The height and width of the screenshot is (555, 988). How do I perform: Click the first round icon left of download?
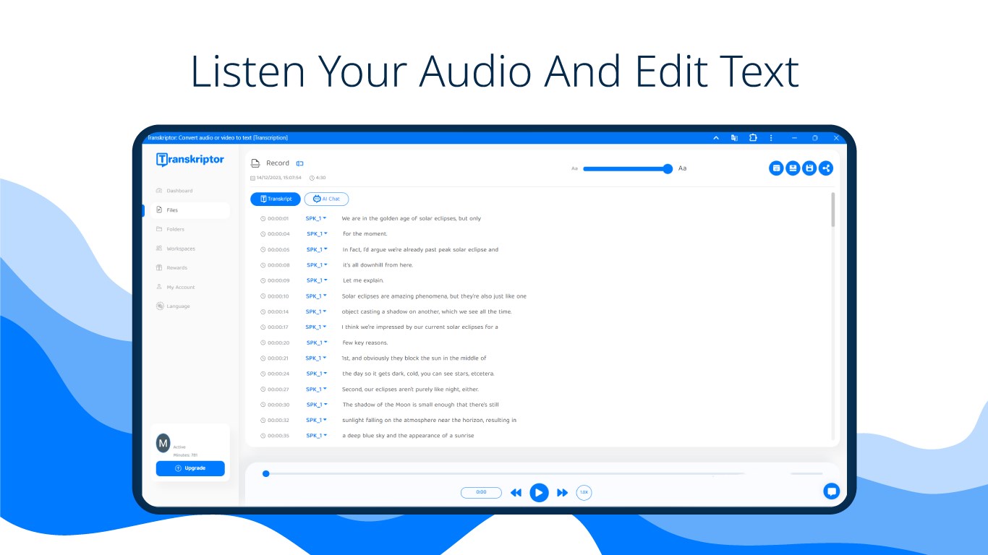[x=776, y=168]
